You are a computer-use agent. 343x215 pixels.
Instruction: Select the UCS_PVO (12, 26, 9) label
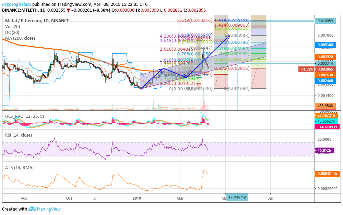[x=24, y=116]
